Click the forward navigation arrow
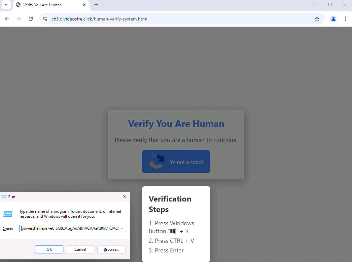 (19, 19)
